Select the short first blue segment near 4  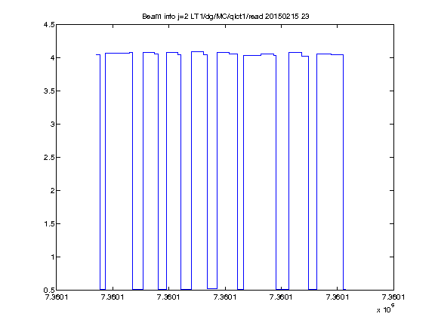(98, 55)
